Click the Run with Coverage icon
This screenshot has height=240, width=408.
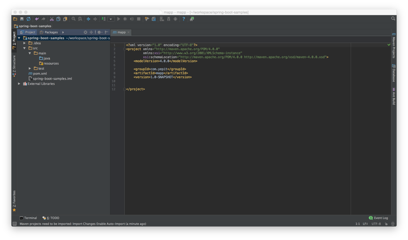132,19
